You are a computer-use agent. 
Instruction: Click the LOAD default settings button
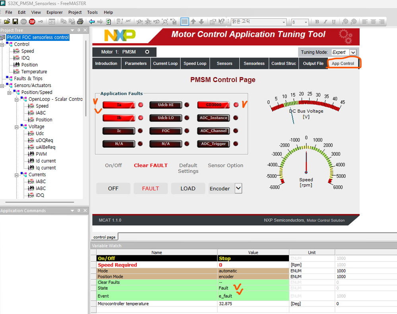point(188,189)
